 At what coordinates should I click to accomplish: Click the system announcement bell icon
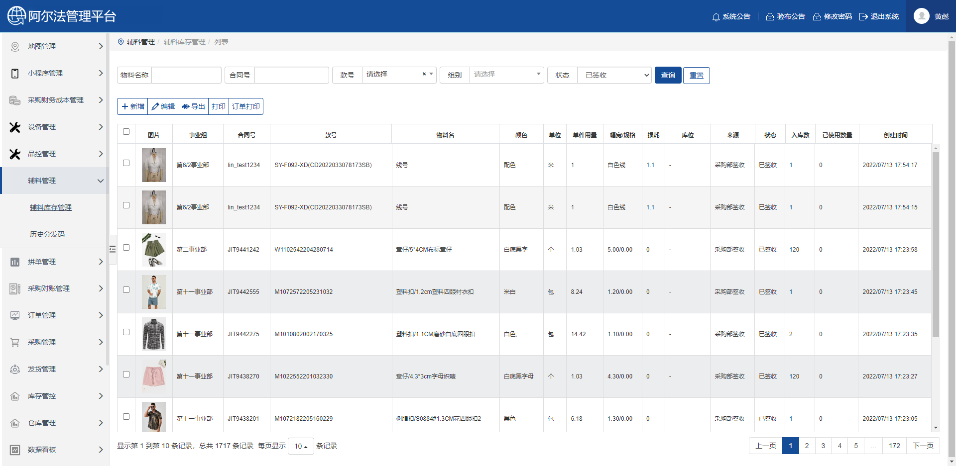click(716, 17)
